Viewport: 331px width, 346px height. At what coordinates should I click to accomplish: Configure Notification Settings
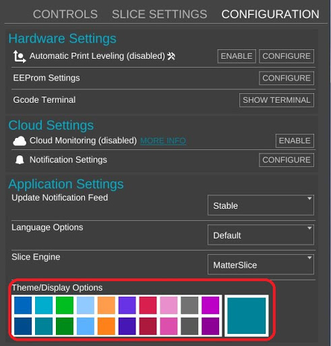[x=287, y=160]
